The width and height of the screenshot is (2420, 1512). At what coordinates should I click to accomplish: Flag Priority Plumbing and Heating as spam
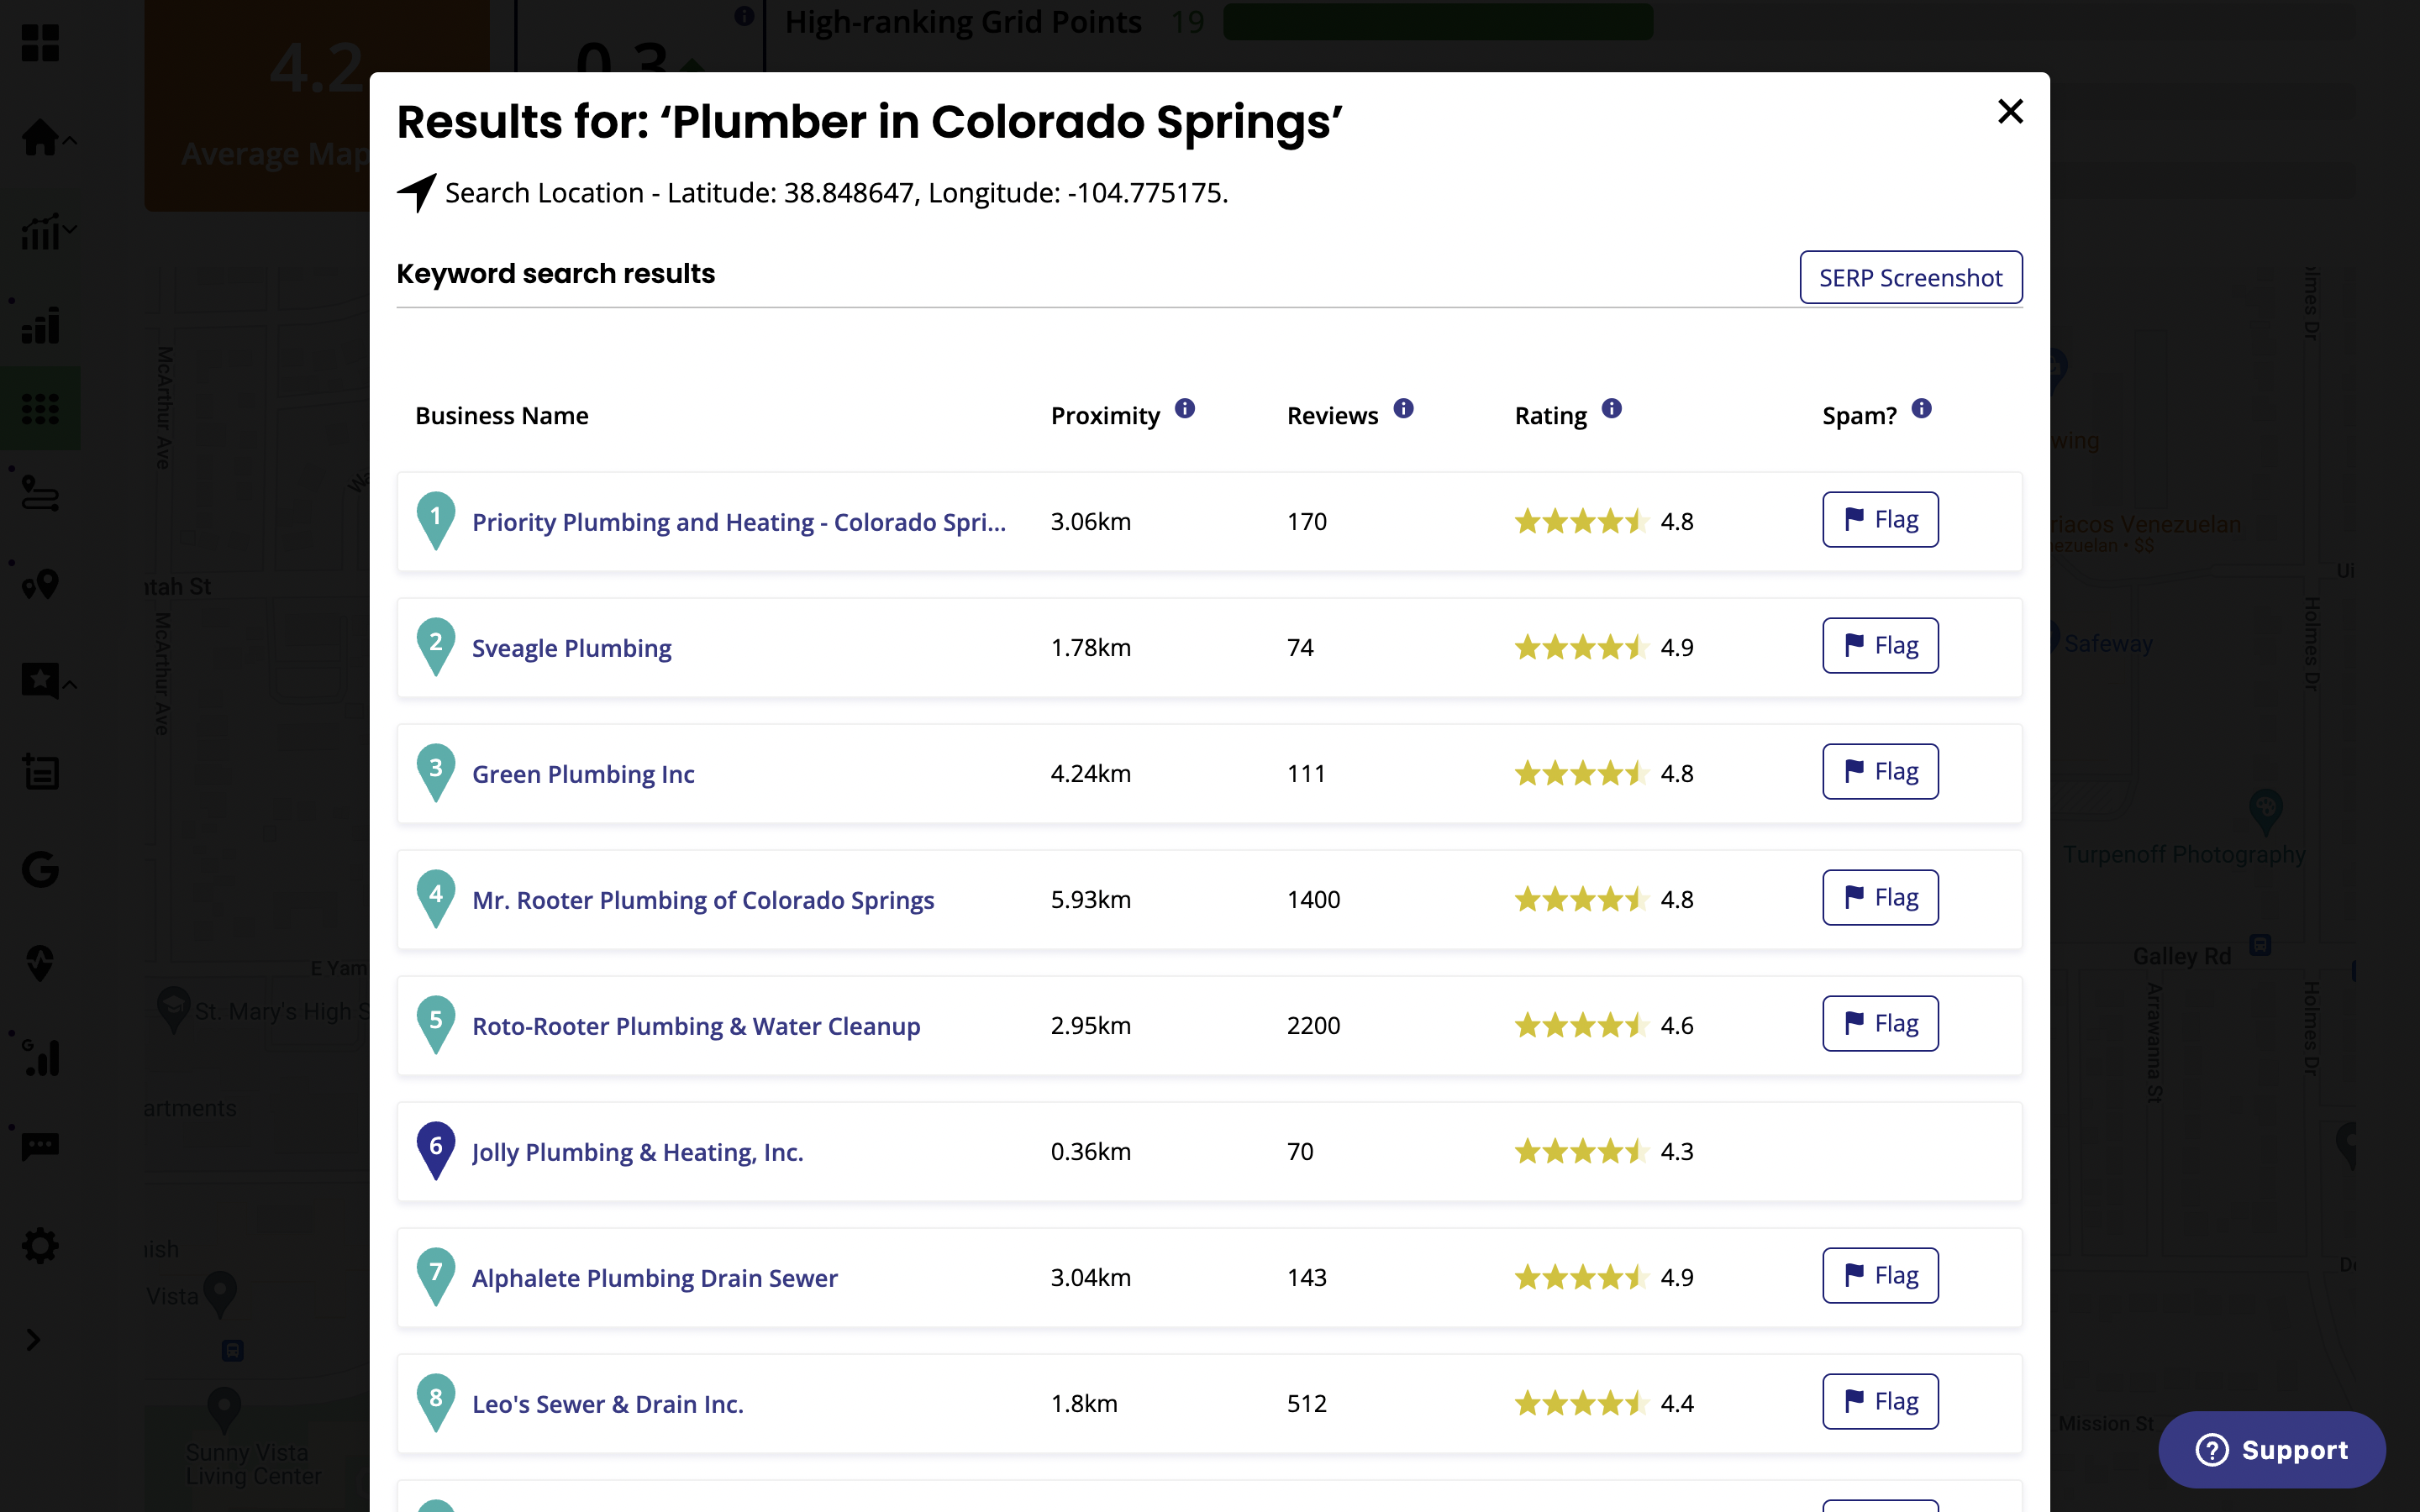click(1880, 520)
